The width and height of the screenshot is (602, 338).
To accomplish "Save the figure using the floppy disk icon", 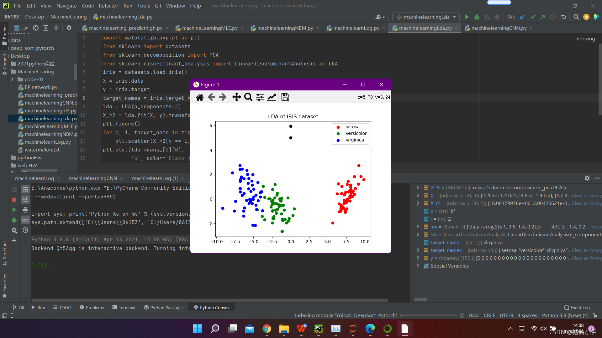I will click(285, 97).
